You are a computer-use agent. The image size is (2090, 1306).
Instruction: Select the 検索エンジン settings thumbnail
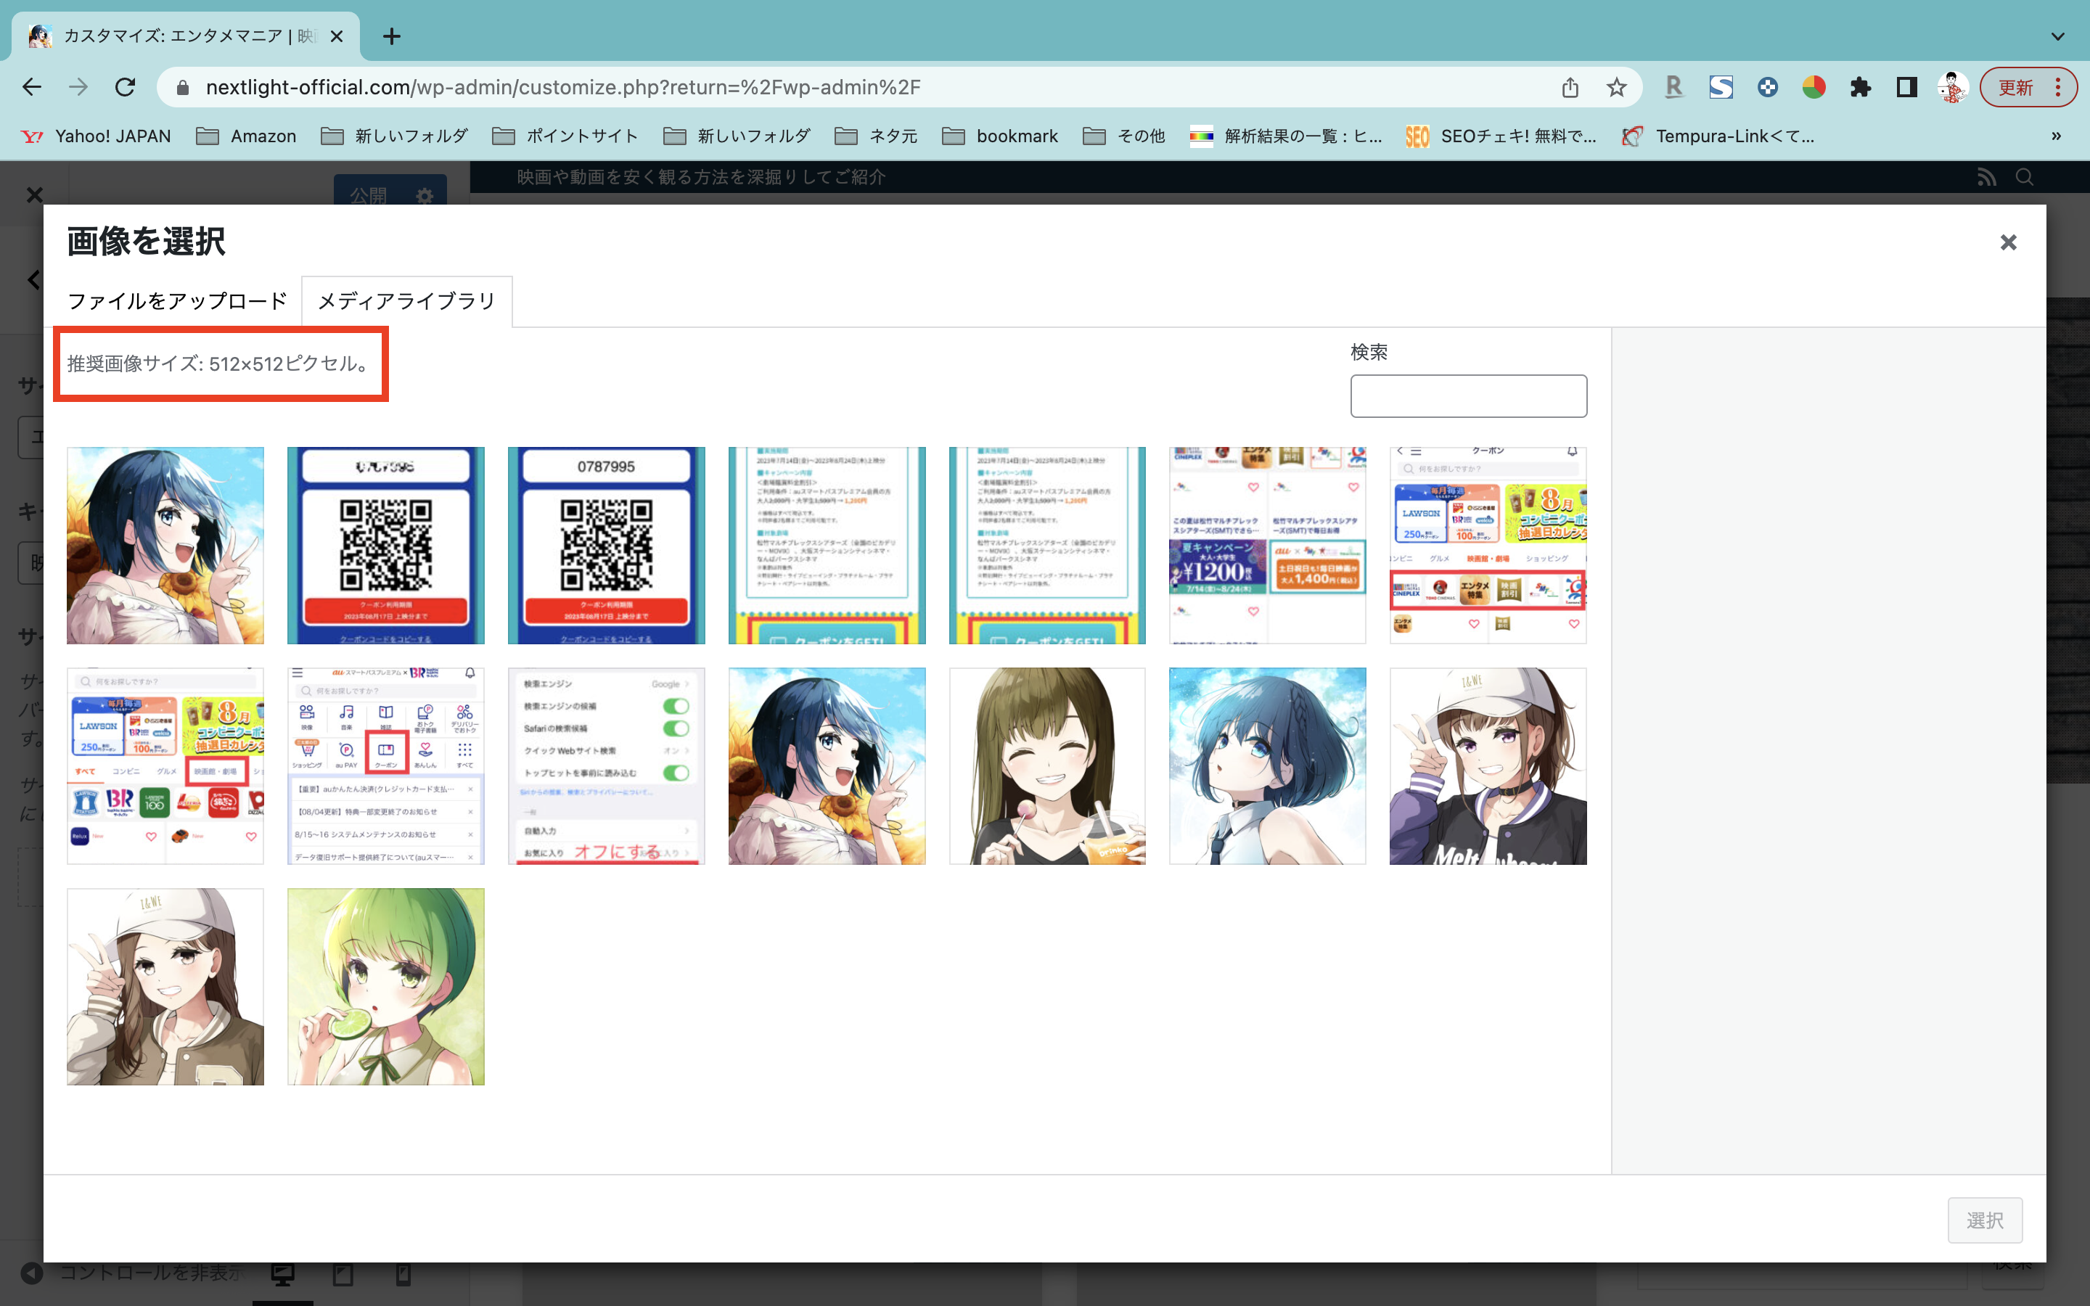click(x=606, y=766)
